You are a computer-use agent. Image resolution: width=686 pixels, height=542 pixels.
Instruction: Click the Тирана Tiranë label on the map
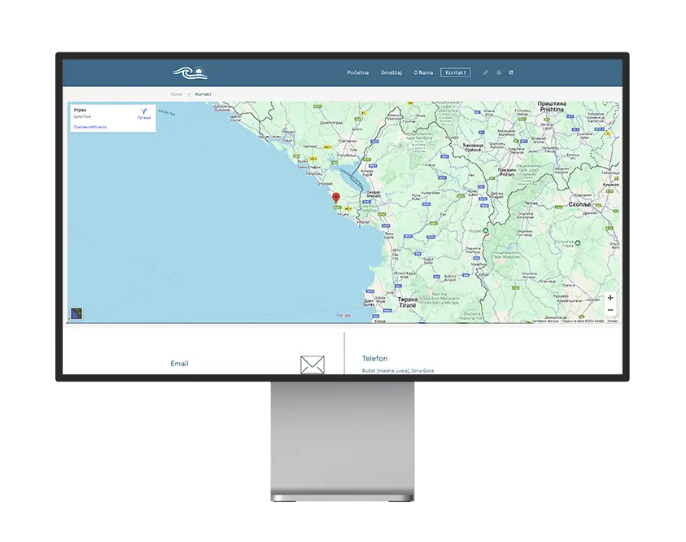coord(408,302)
